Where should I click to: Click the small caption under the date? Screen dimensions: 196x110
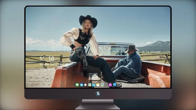(x=53, y=69)
